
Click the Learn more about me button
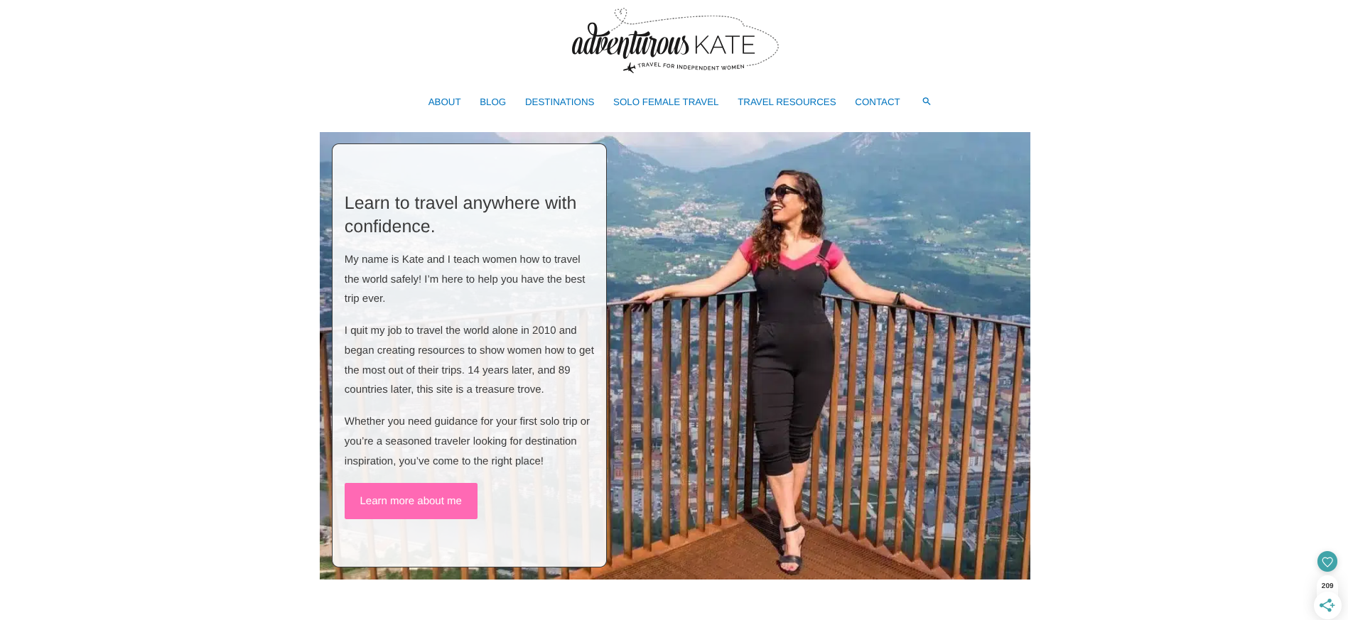(411, 501)
